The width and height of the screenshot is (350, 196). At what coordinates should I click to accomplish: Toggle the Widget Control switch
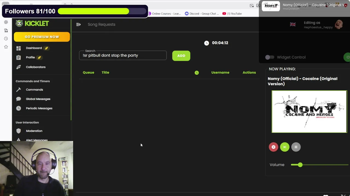tap(270, 57)
